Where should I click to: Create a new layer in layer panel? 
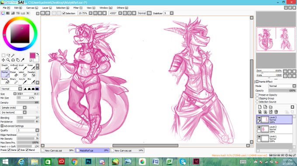260,107
